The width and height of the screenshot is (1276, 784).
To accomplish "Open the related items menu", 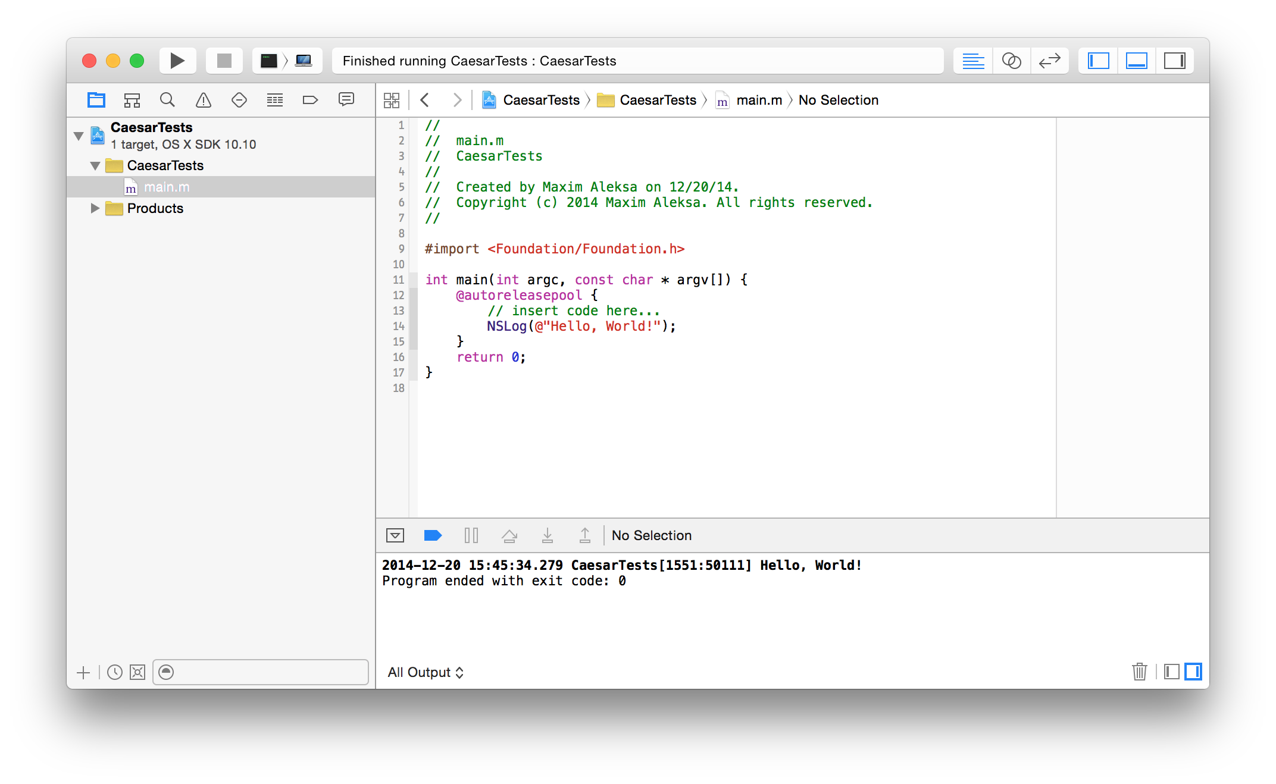I will click(392, 100).
